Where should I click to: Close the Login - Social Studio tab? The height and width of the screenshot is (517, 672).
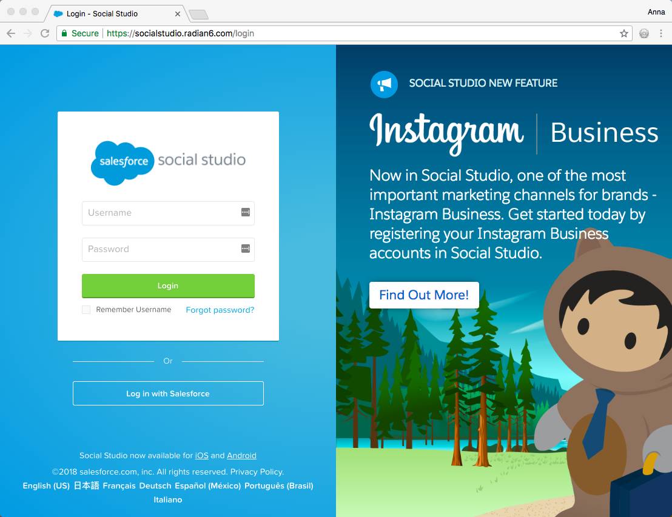pyautogui.click(x=178, y=14)
